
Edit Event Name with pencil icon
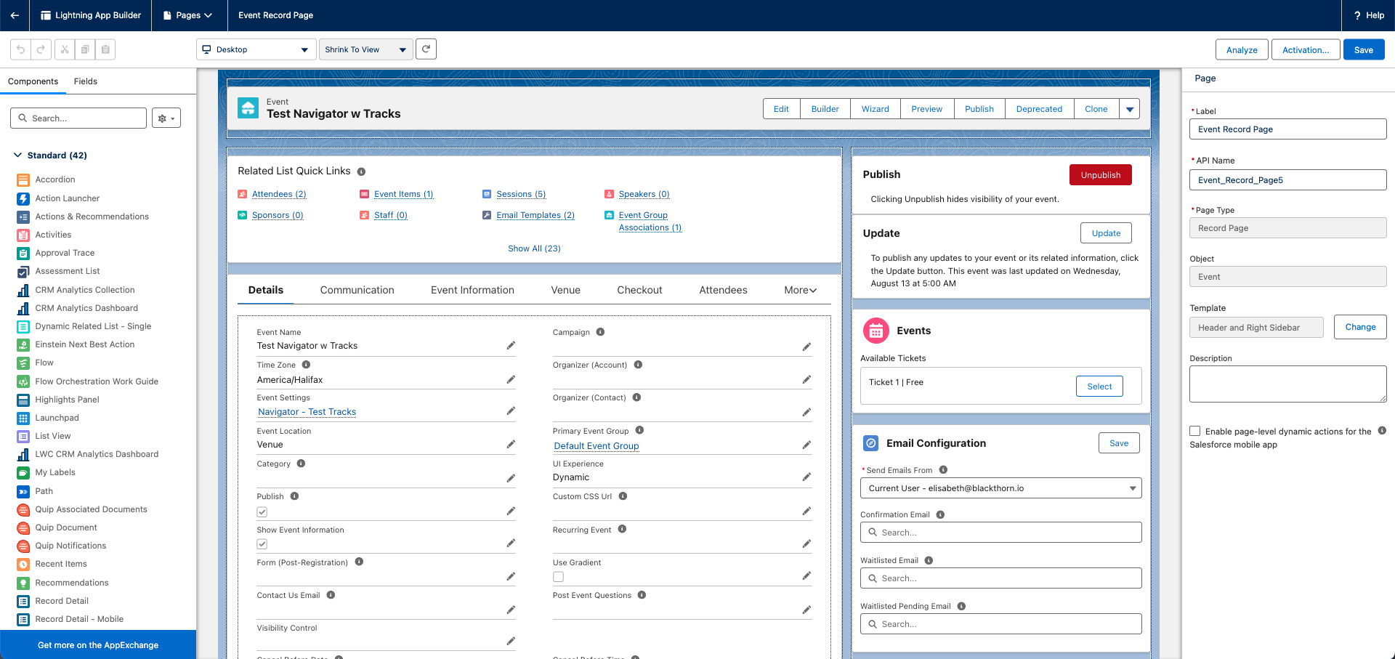[x=511, y=346]
